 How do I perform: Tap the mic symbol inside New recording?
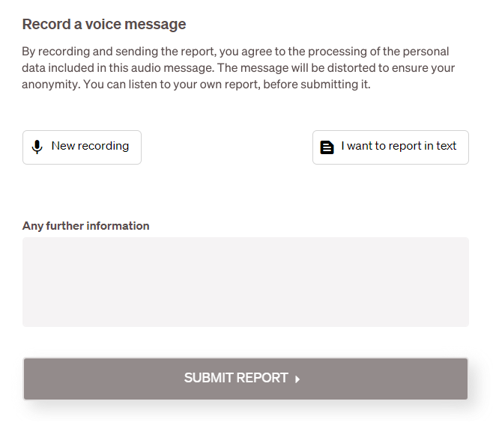click(37, 147)
